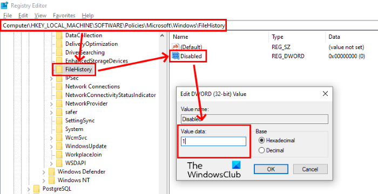Expand the safer key
The image size is (378, 194).
(51, 113)
